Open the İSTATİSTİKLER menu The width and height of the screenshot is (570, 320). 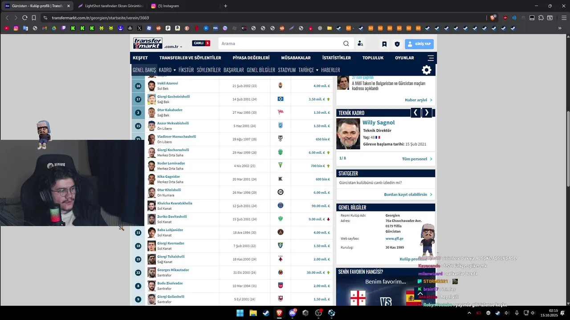(337, 58)
